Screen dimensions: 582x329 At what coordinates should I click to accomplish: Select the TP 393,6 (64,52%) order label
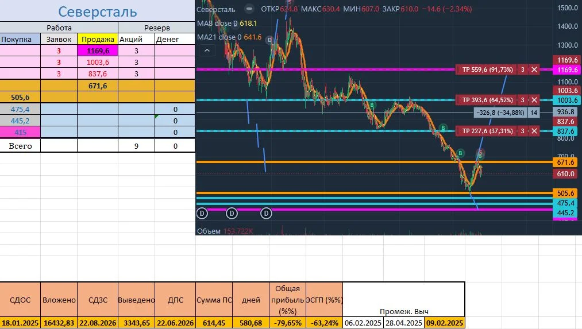pos(487,100)
